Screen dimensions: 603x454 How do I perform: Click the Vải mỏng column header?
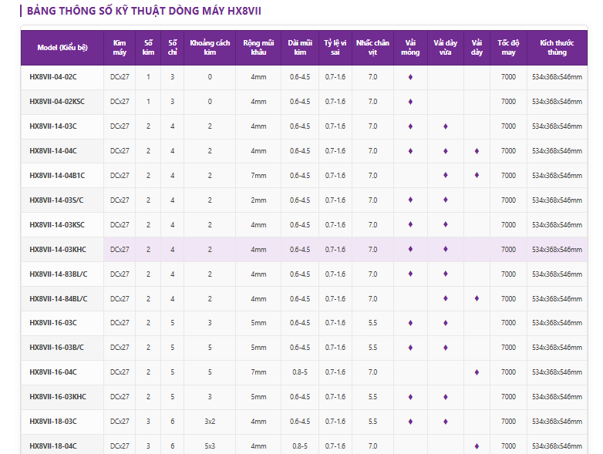coord(410,48)
